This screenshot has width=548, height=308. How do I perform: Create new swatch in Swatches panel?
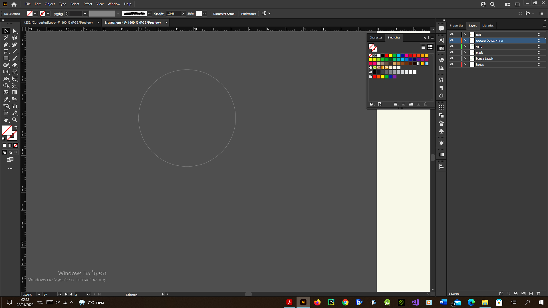(418, 104)
